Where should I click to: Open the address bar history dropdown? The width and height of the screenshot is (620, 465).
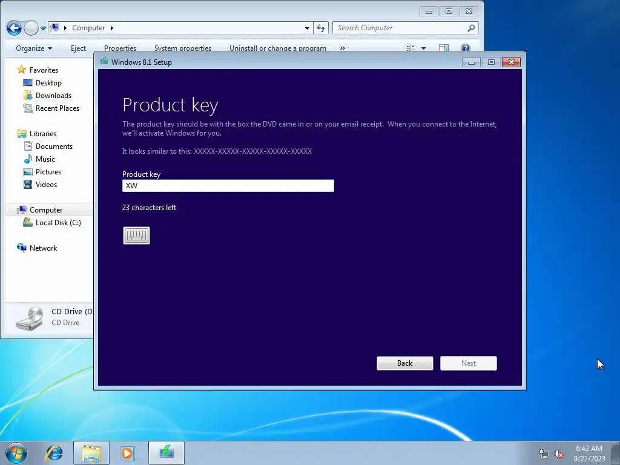307,28
